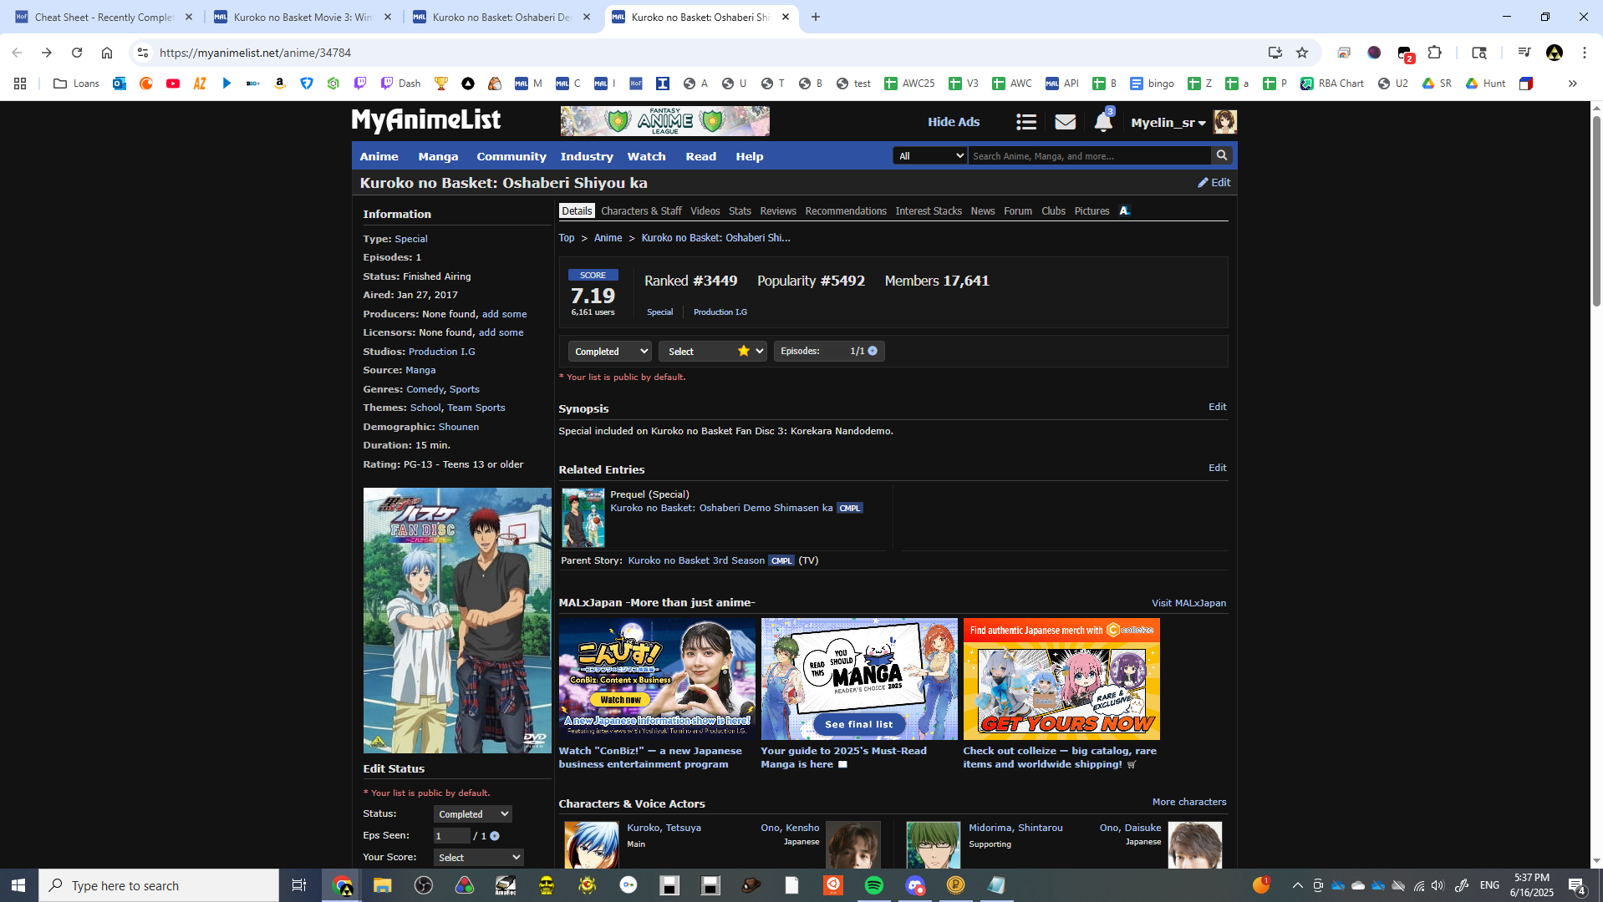Open the Chrome menu three dots
This screenshot has height=902, width=1603.
pyautogui.click(x=1585, y=53)
